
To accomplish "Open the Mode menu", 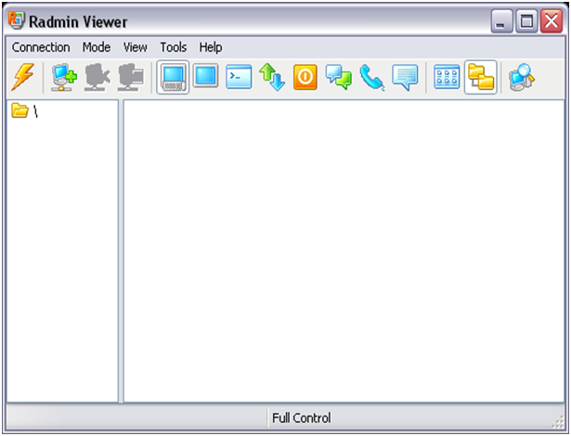I will tap(97, 47).
